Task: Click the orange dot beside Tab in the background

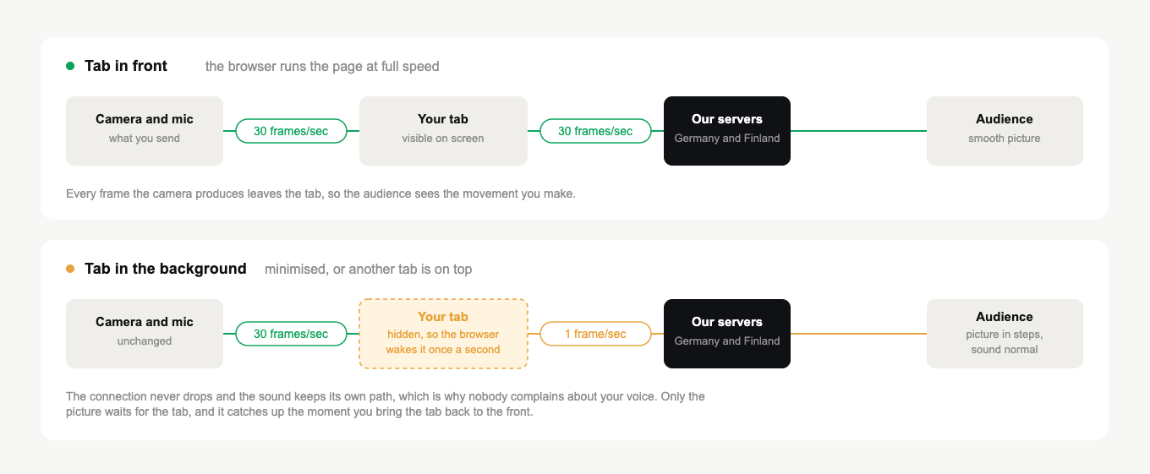Action: coord(70,269)
